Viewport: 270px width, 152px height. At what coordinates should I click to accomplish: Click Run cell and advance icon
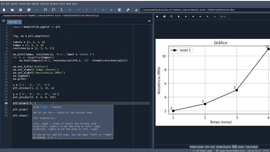point(54,10)
